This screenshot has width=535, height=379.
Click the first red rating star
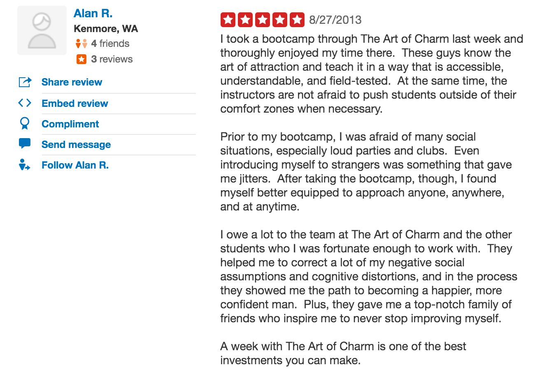[x=228, y=19]
